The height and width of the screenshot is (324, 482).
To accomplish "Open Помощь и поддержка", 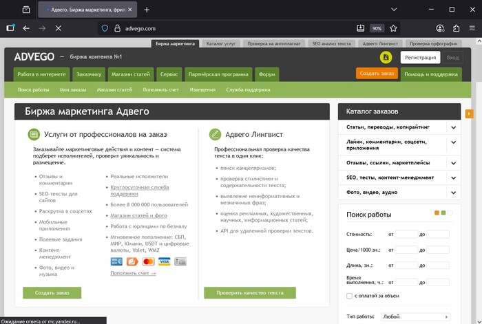I will click(x=431, y=74).
